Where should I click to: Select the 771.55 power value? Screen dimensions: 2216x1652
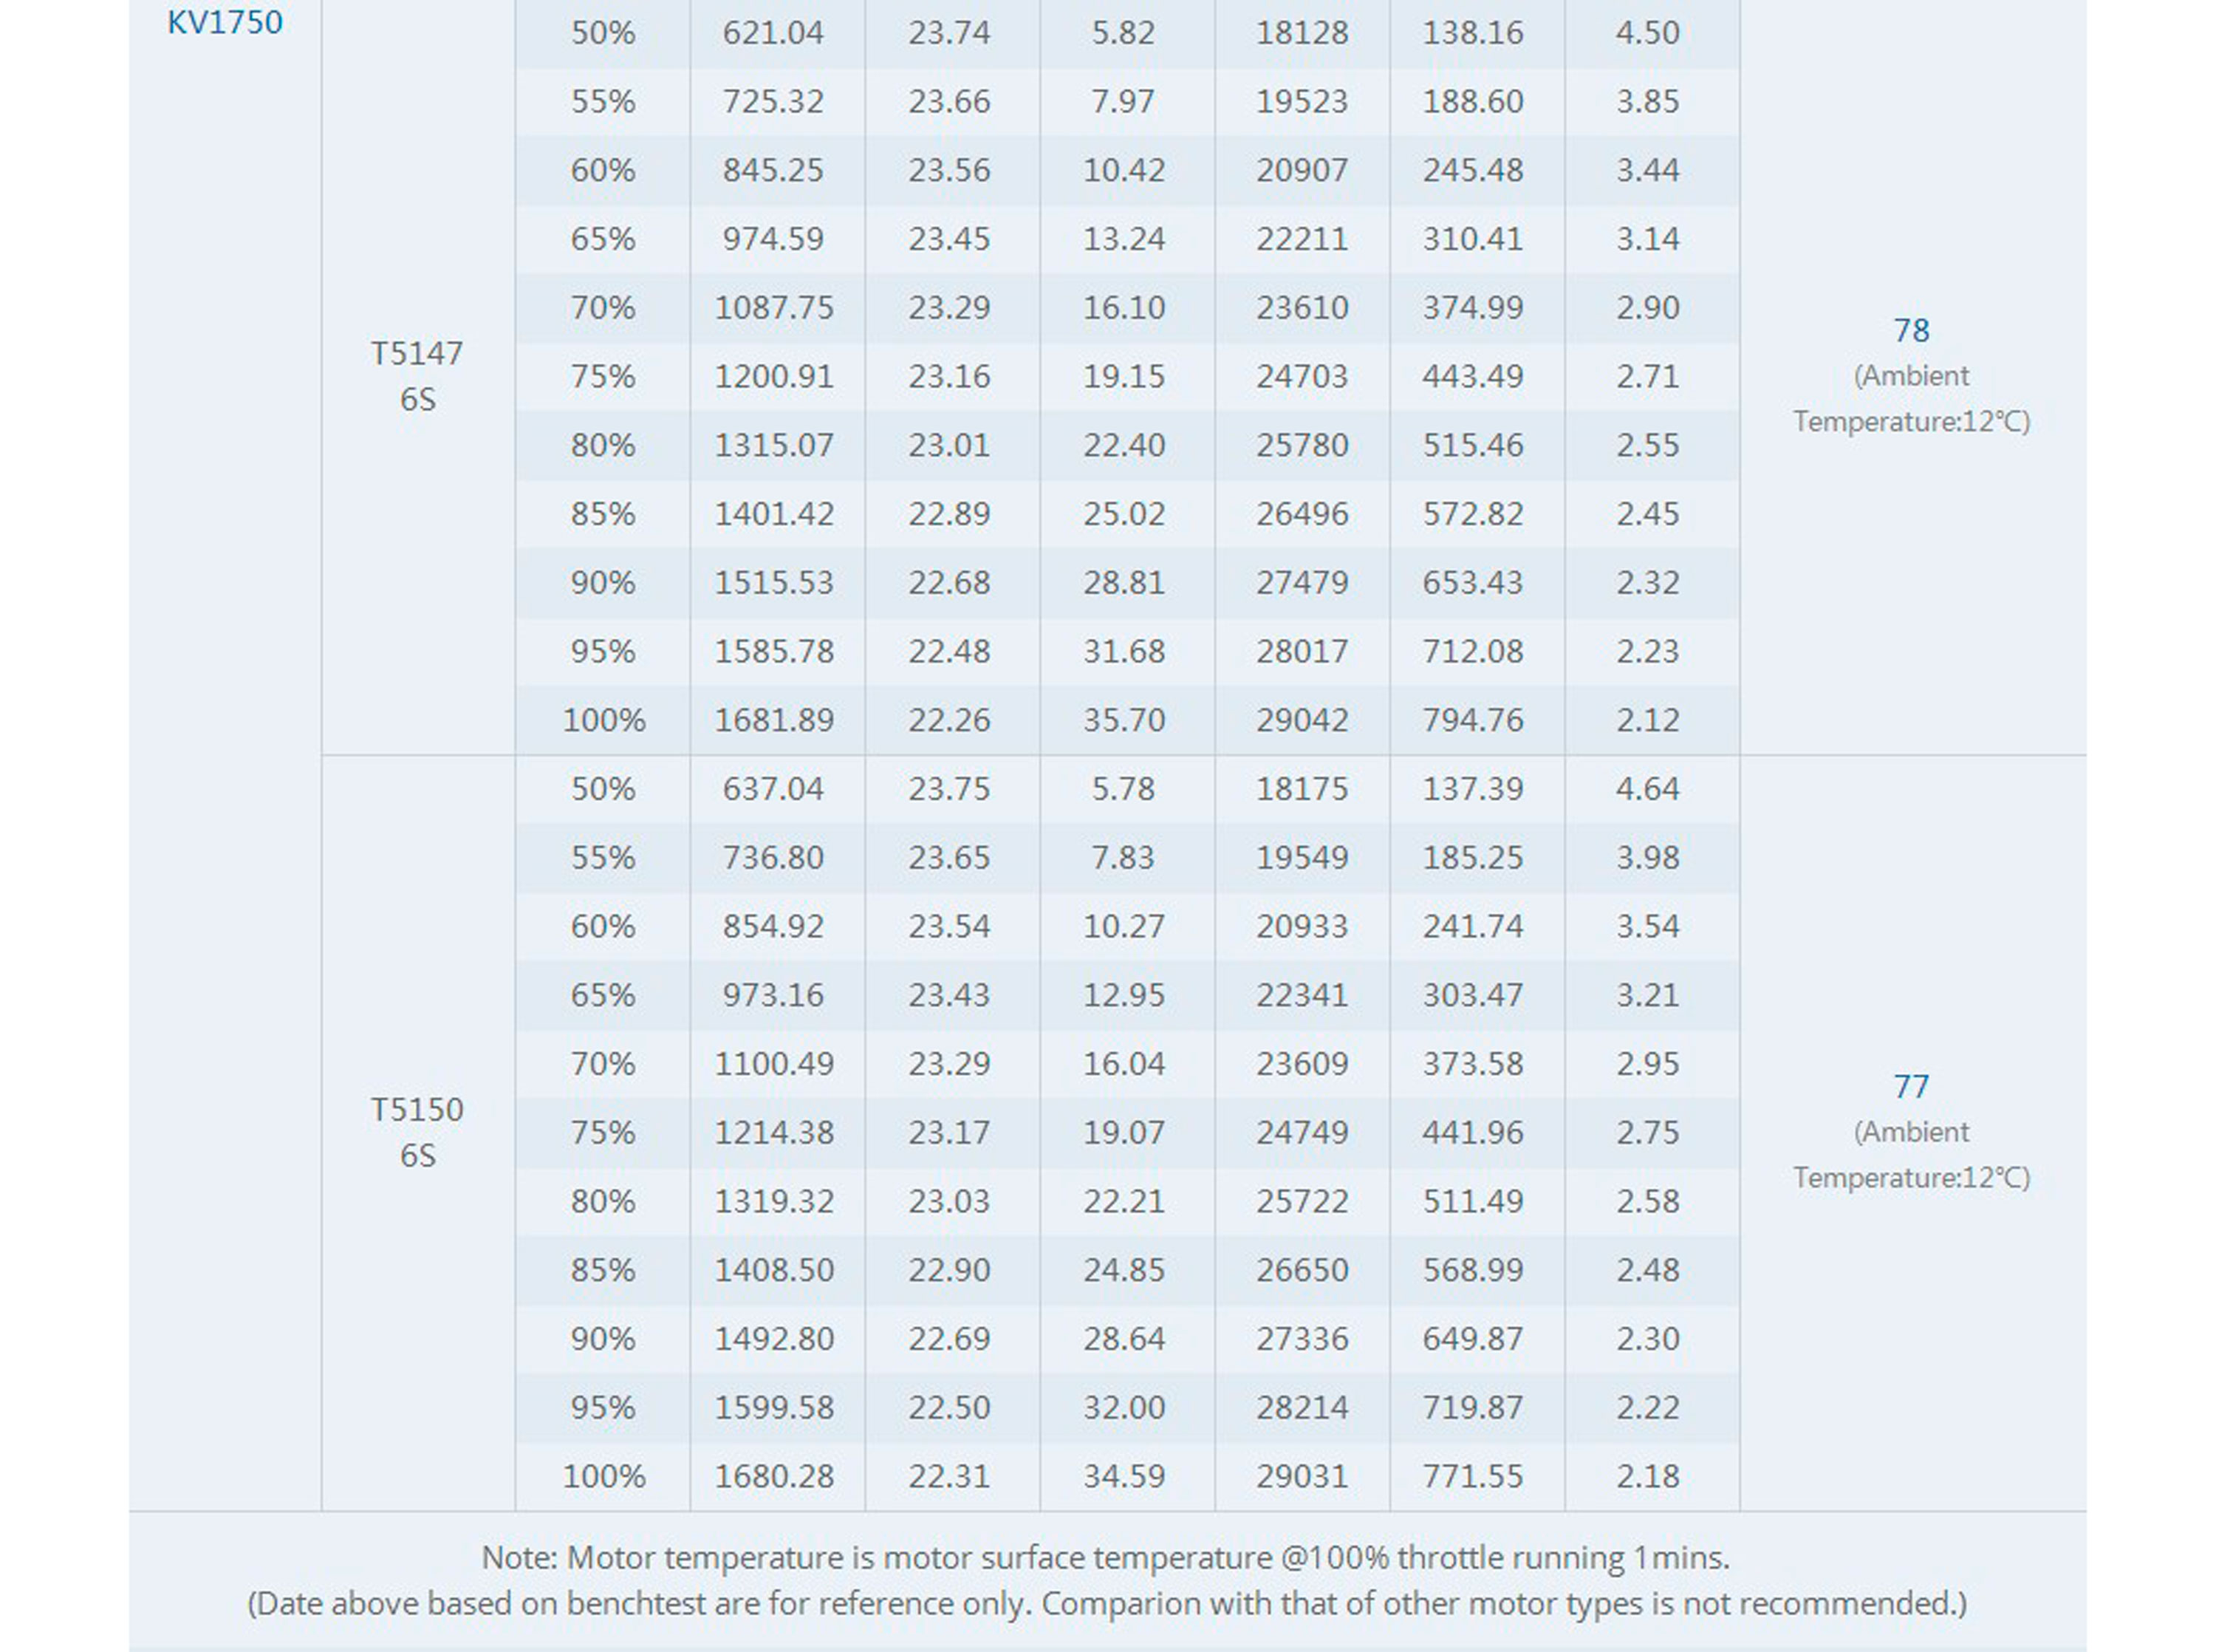click(x=1472, y=1476)
